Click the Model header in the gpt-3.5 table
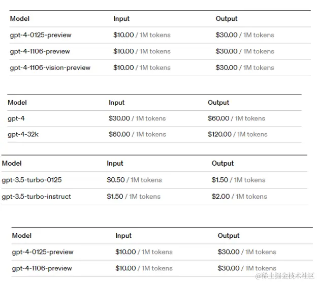This screenshot has height=282, width=317. click(12, 163)
